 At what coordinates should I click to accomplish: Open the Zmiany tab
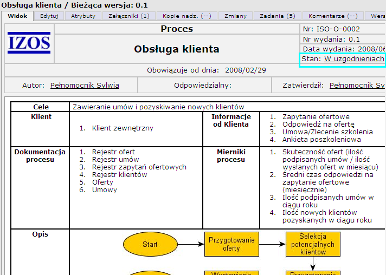coord(235,16)
